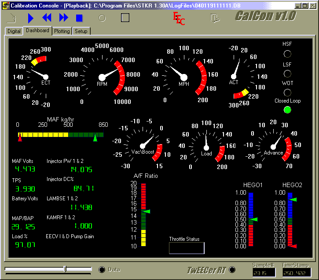Screen dimensions: 319x280
Task: Click the circle record icon in toolbar
Action: tap(102, 18)
